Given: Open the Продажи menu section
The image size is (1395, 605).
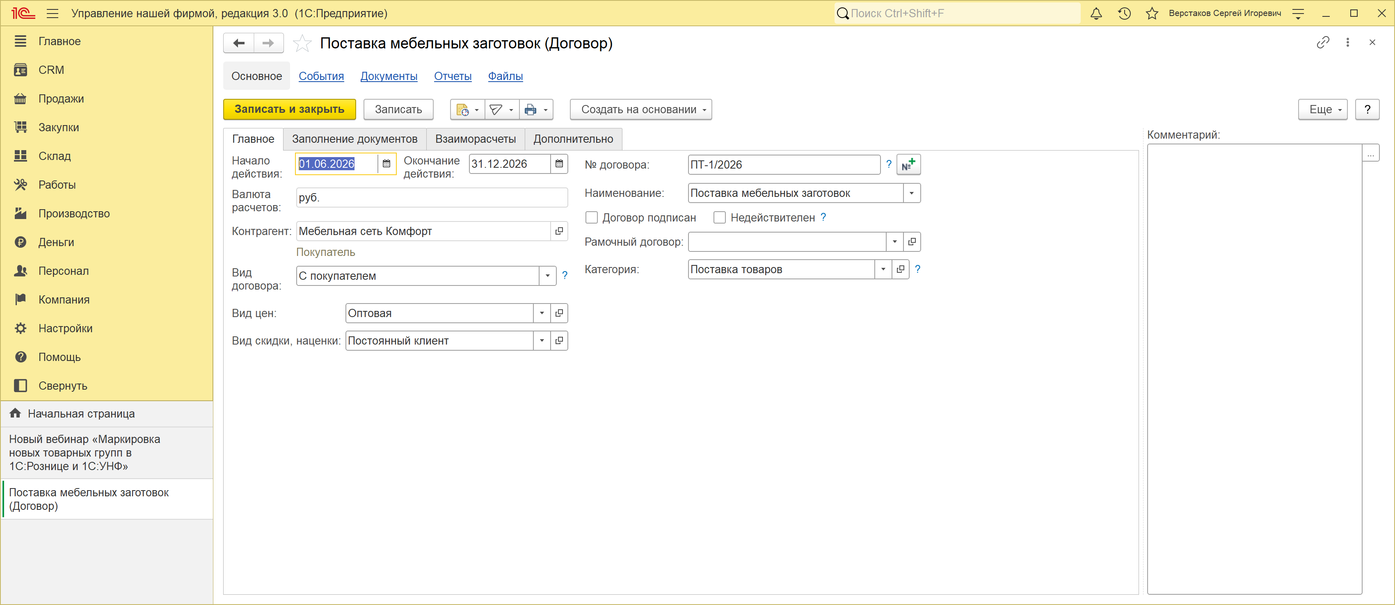Looking at the screenshot, I should point(61,98).
